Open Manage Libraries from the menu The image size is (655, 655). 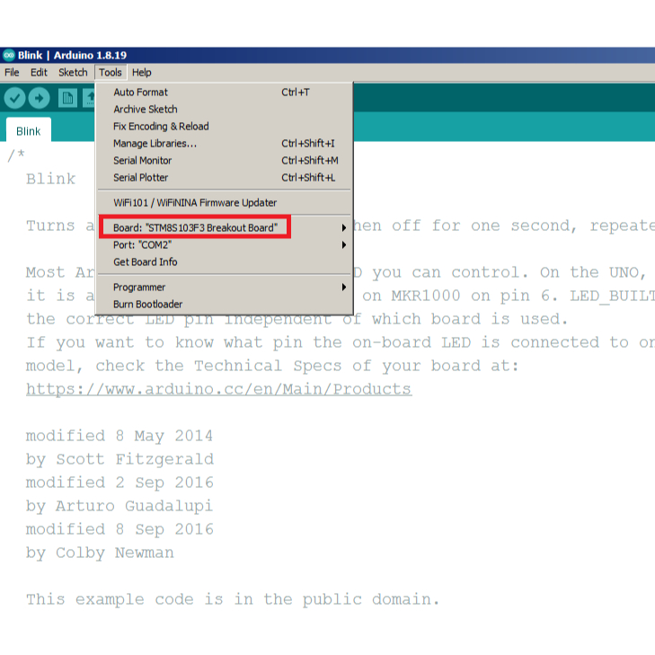(x=155, y=144)
